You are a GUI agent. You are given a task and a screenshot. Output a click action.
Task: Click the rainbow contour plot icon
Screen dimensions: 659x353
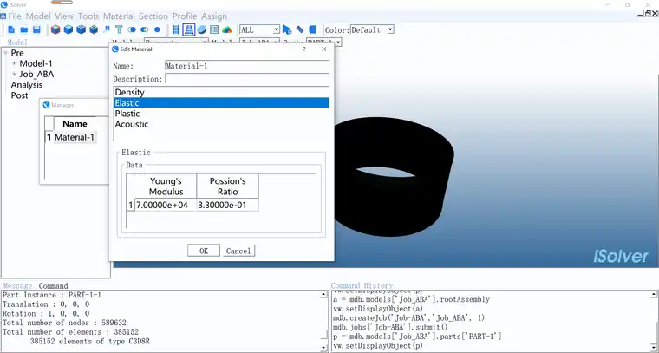pos(227,29)
